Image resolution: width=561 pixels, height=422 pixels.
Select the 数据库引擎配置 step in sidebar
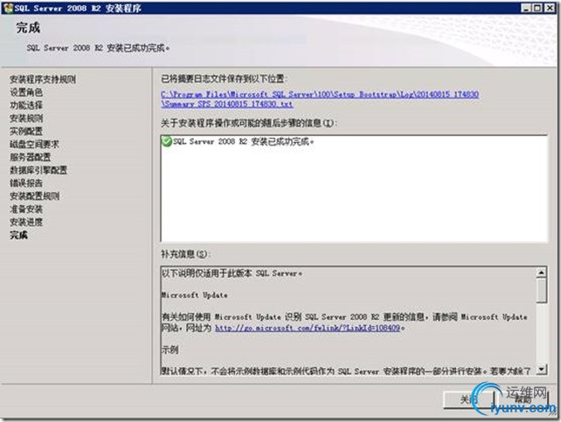pyautogui.click(x=38, y=170)
